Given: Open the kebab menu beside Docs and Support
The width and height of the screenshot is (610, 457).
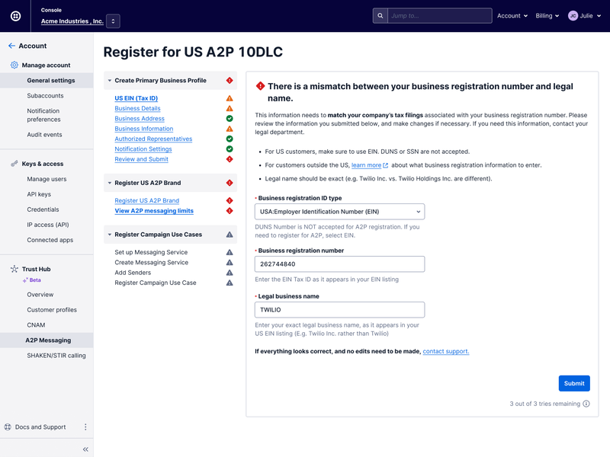Looking at the screenshot, I should [x=85, y=427].
